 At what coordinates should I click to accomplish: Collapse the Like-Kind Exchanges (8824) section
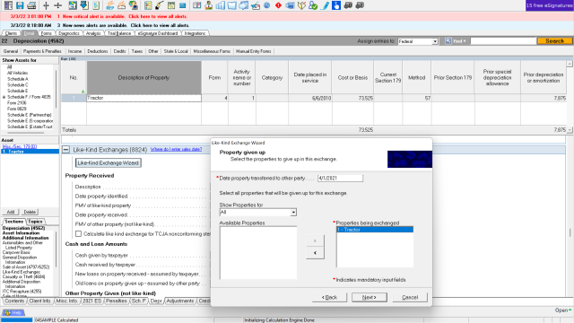65,150
